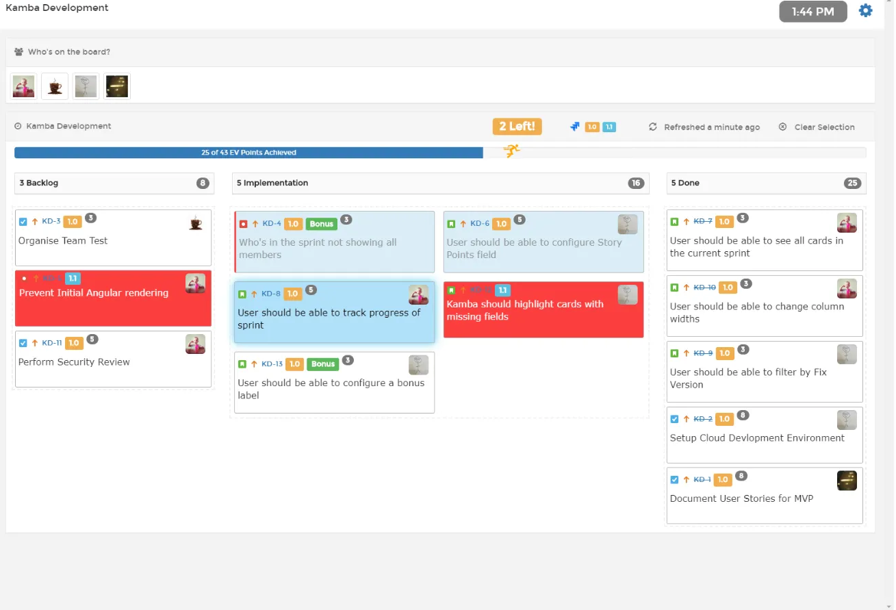This screenshot has height=610, width=896.
Task: Click the task checkbox icon on KD-3
Action: pyautogui.click(x=23, y=222)
